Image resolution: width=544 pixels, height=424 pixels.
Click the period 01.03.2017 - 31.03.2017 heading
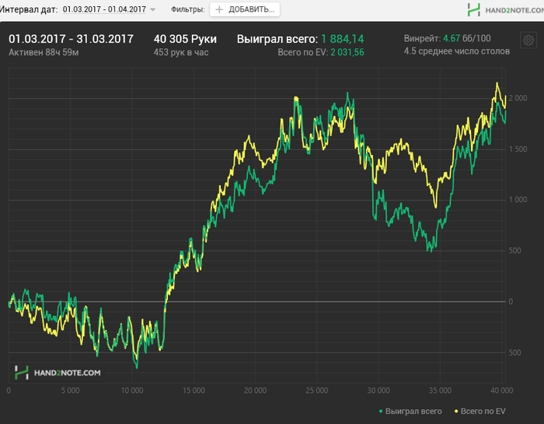(71, 39)
